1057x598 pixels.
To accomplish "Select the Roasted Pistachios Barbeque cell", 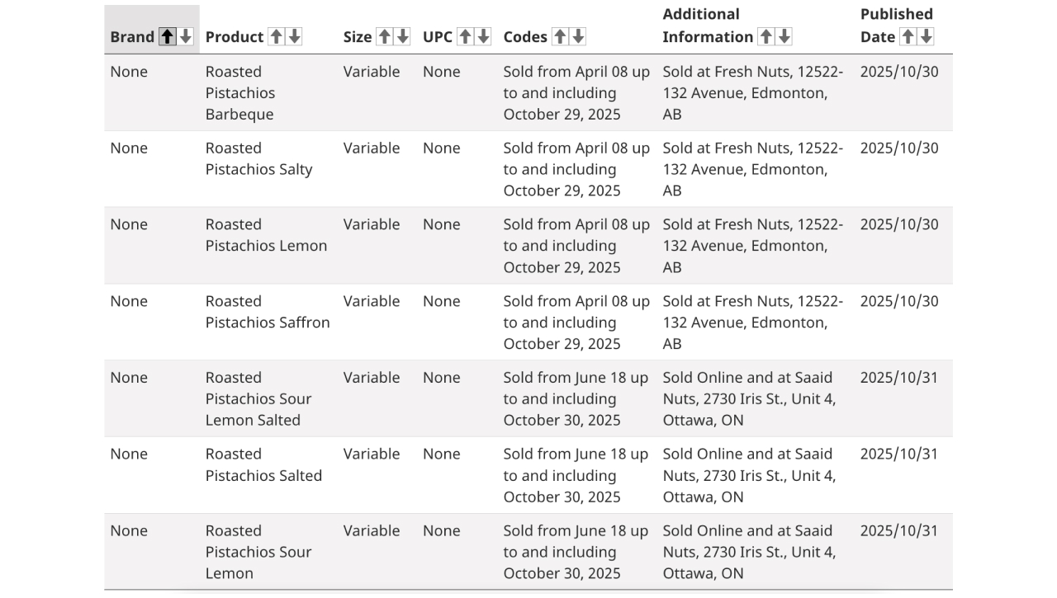I will pos(240,92).
